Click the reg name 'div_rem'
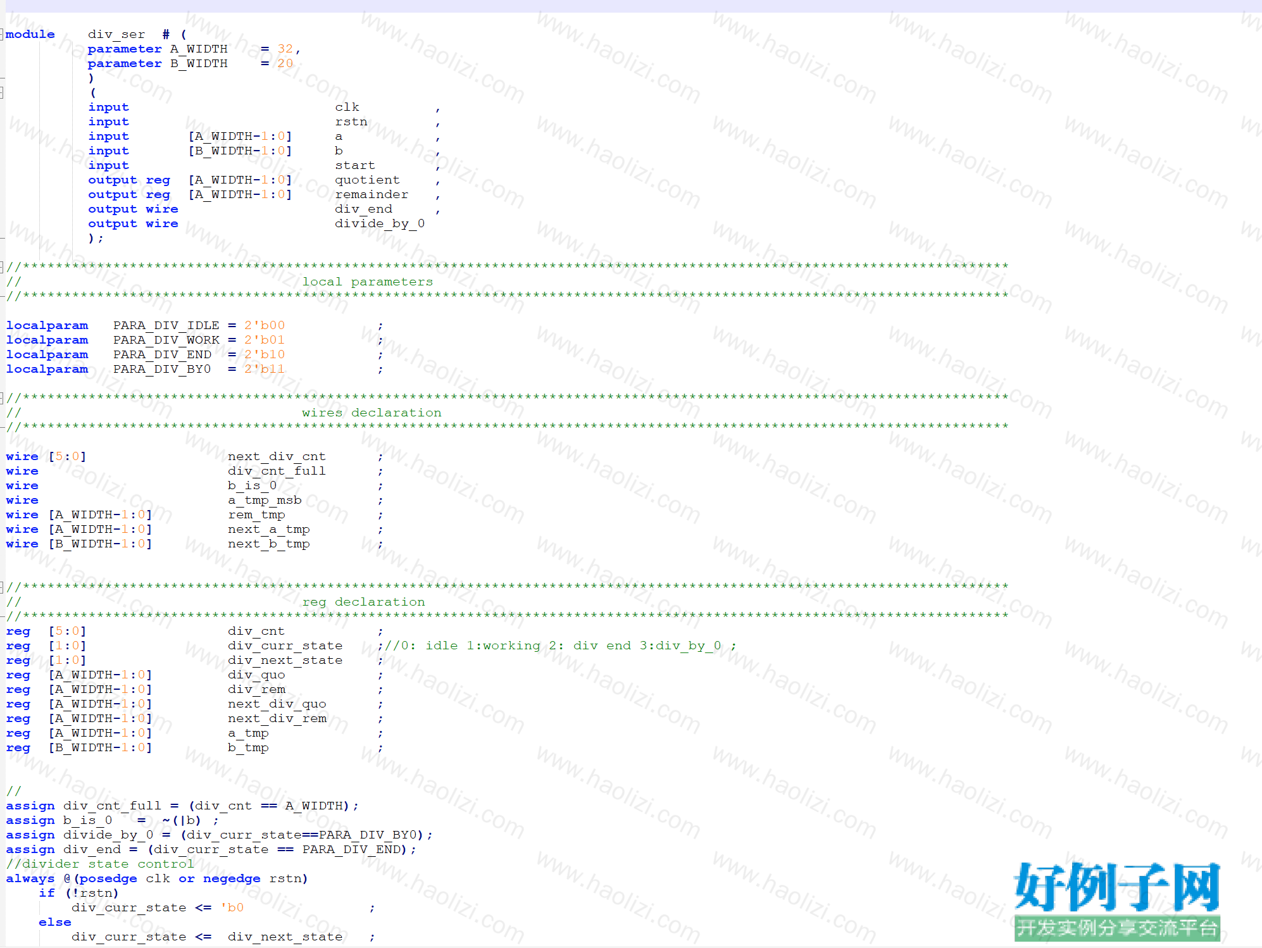The height and width of the screenshot is (948, 1262). [x=256, y=689]
